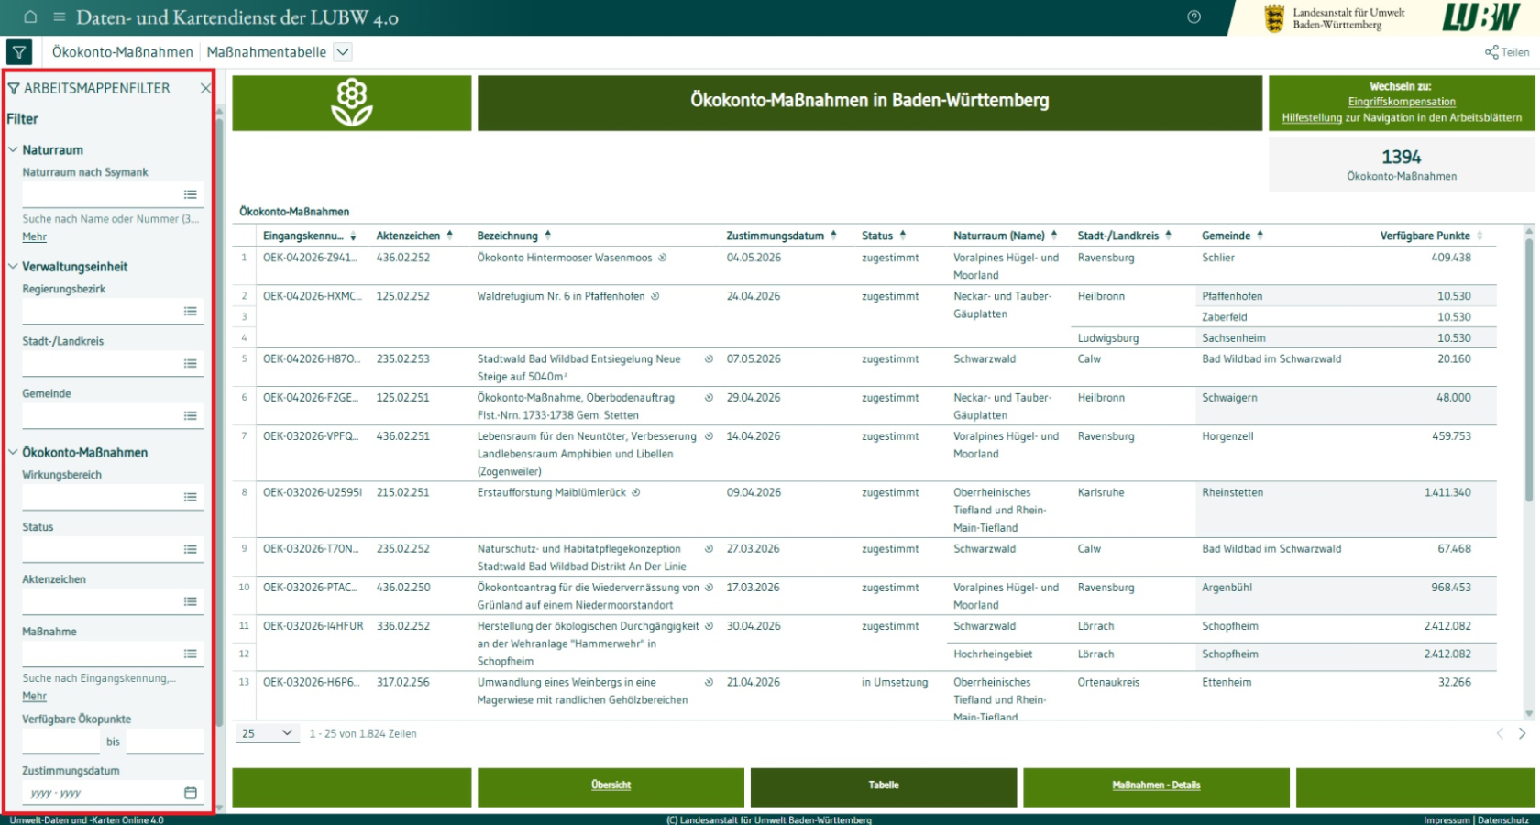The height and width of the screenshot is (825, 1540).
Task: Open the Zustimmungsdatum calendar picker
Action: (190, 793)
